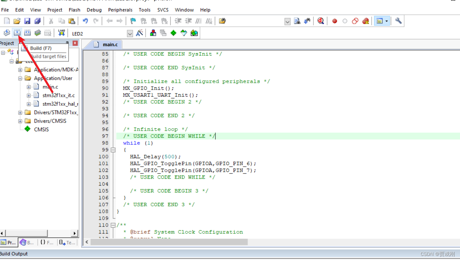Click the project tree right scroll arrow
The height and width of the screenshot is (260, 460).
pos(75,233)
